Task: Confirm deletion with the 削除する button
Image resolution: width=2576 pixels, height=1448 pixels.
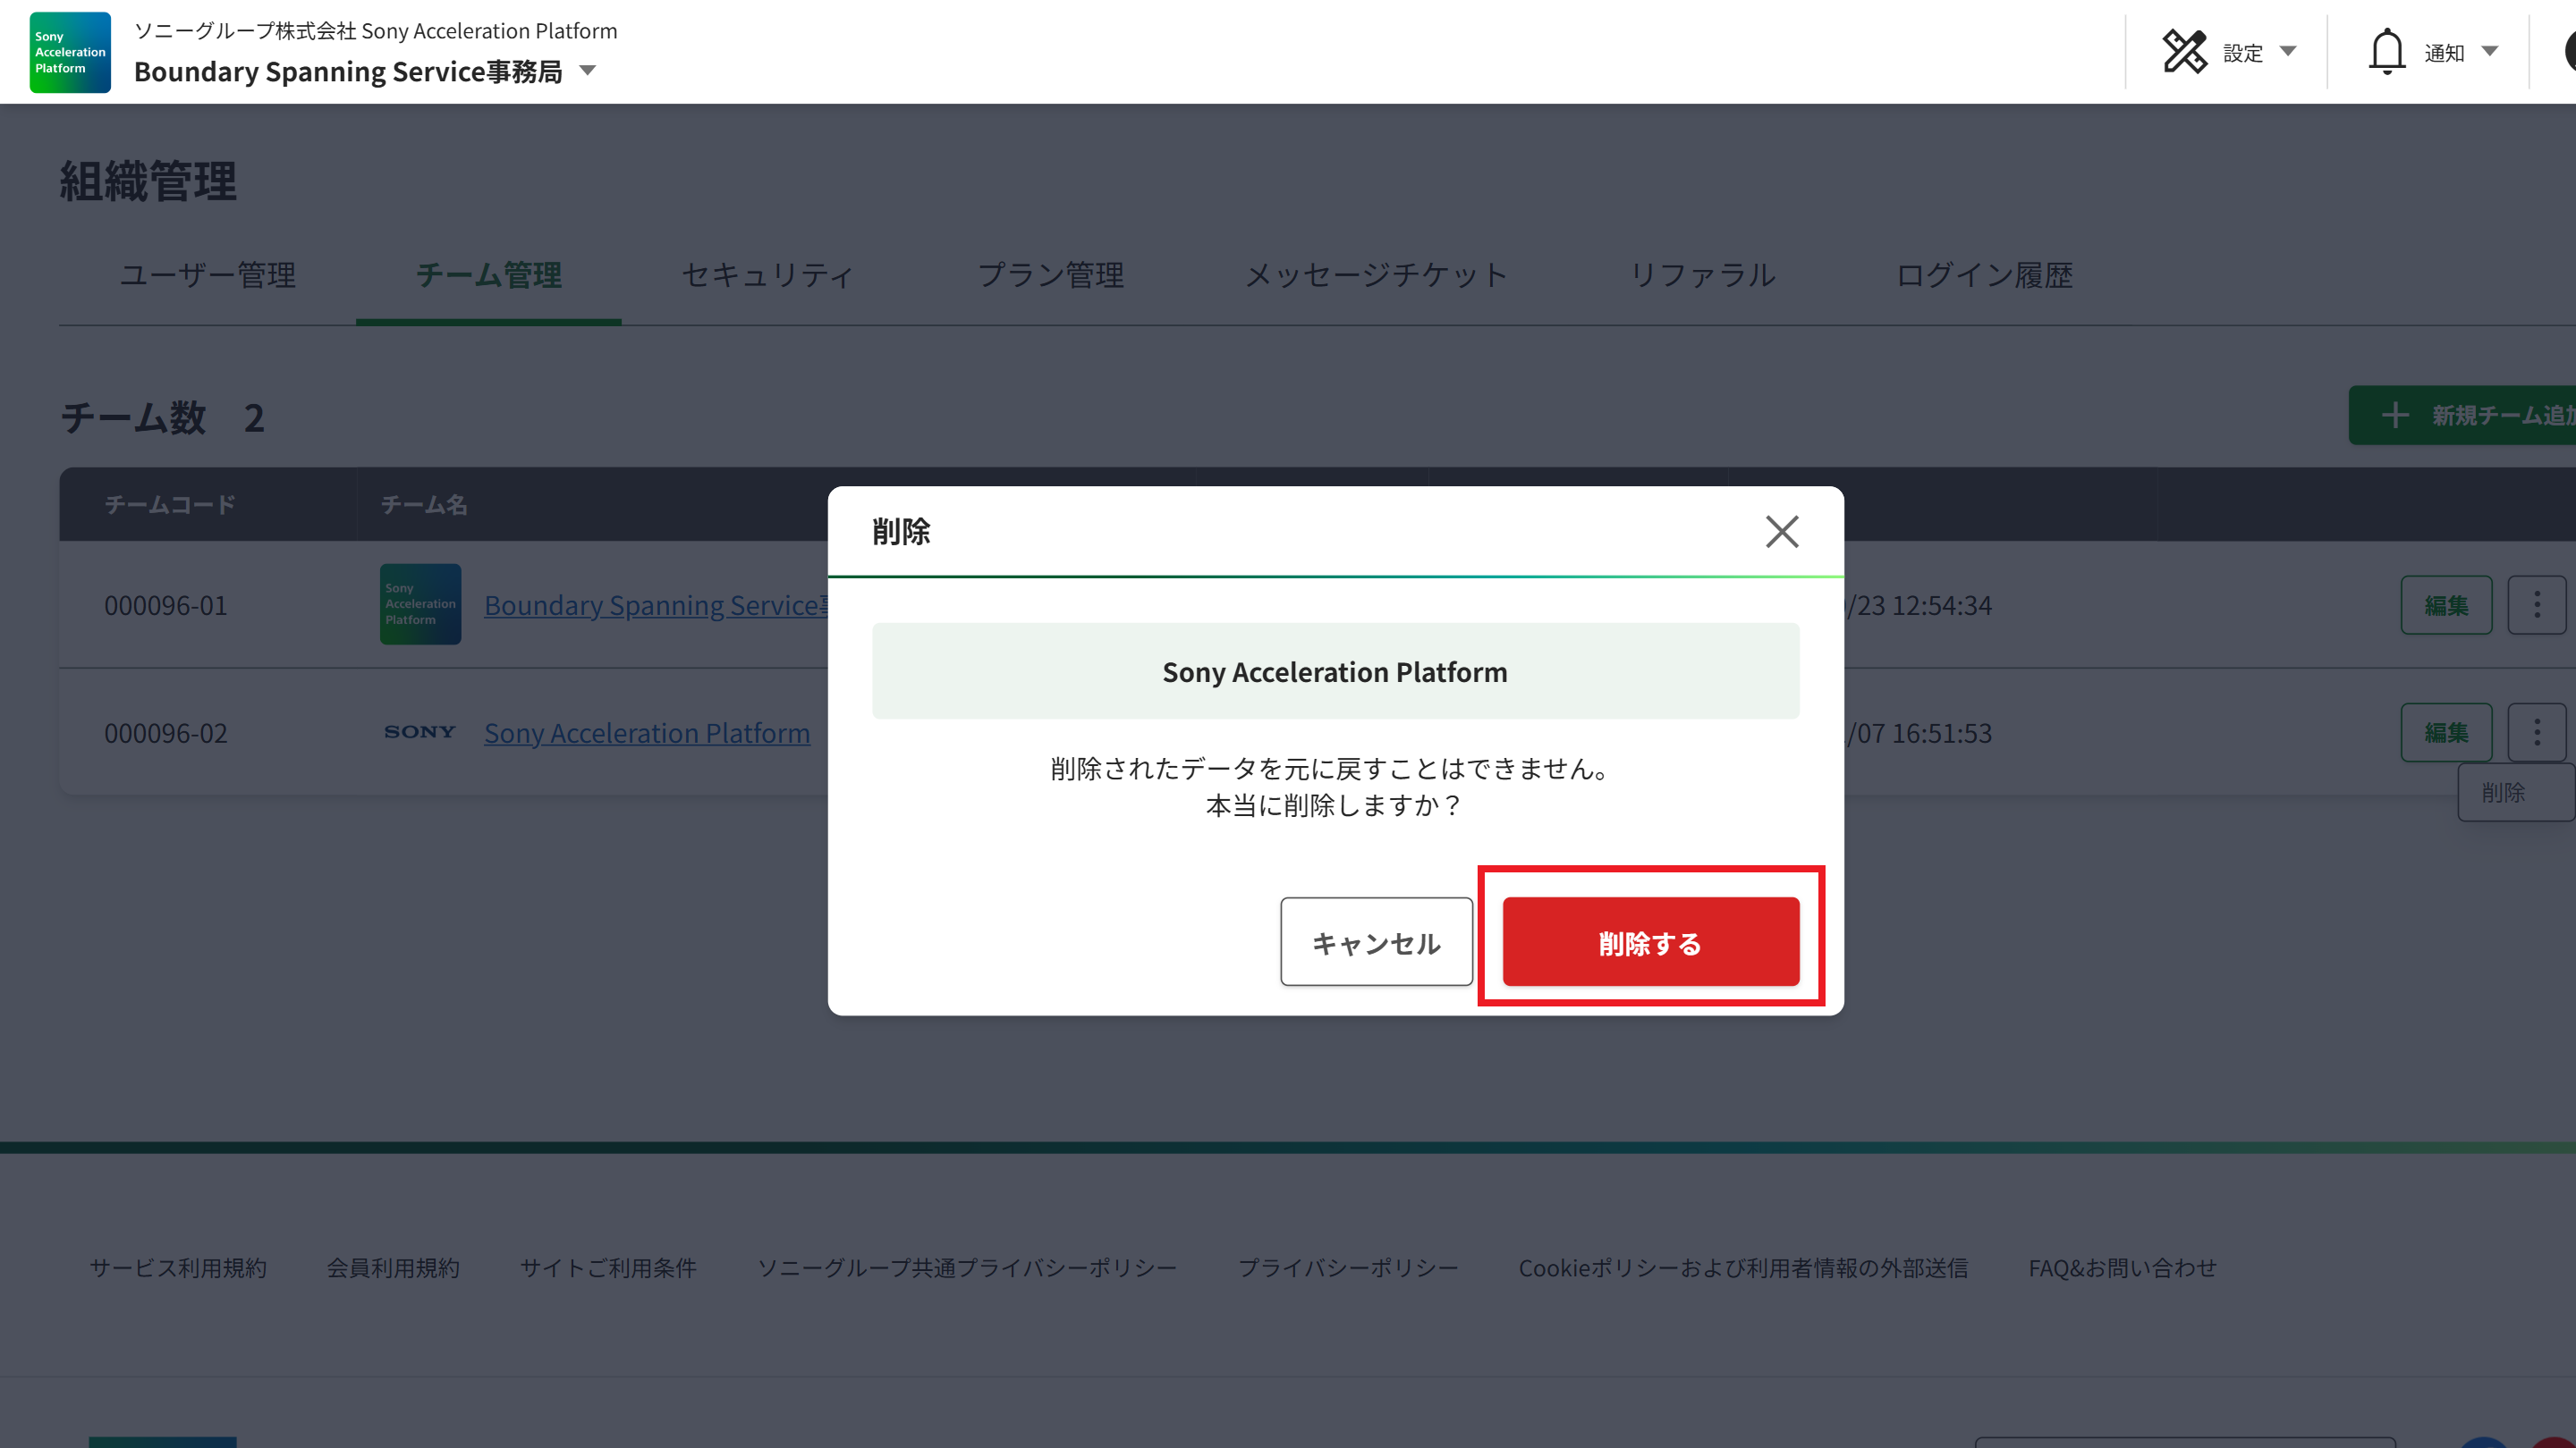Action: [1650, 941]
